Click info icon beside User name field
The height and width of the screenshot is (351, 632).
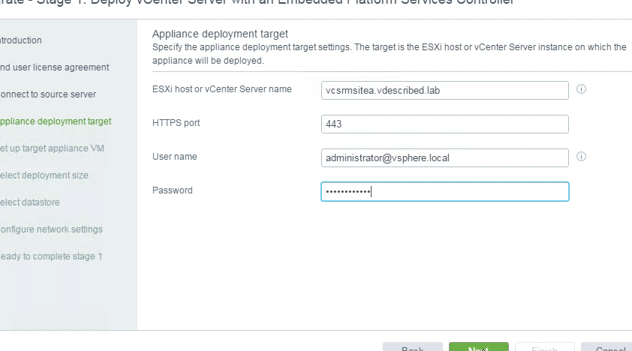pos(581,157)
